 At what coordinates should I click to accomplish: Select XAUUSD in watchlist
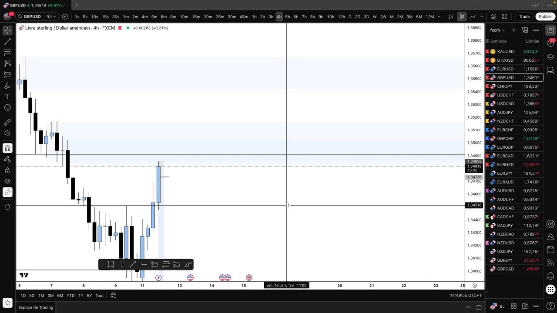515,52
